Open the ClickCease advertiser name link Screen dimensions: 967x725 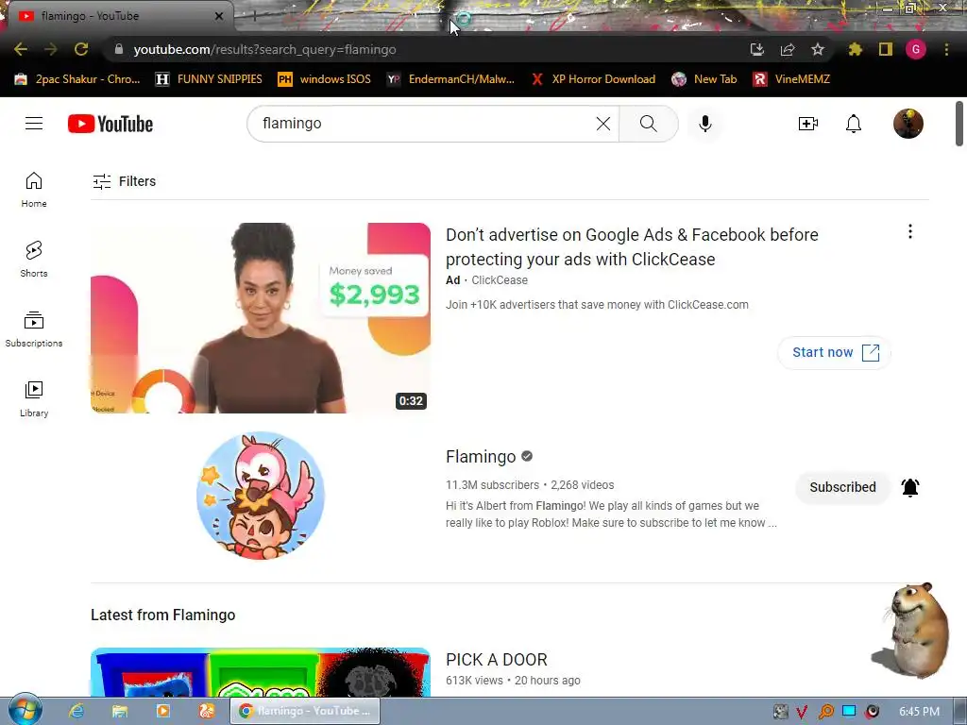pyautogui.click(x=500, y=279)
